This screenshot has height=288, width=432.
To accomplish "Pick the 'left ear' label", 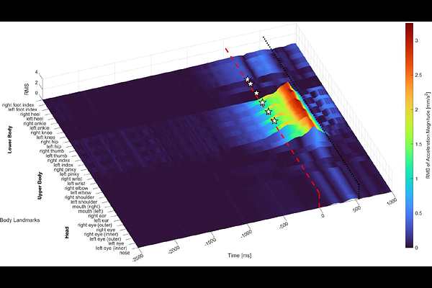I will pyautogui.click(x=102, y=220).
